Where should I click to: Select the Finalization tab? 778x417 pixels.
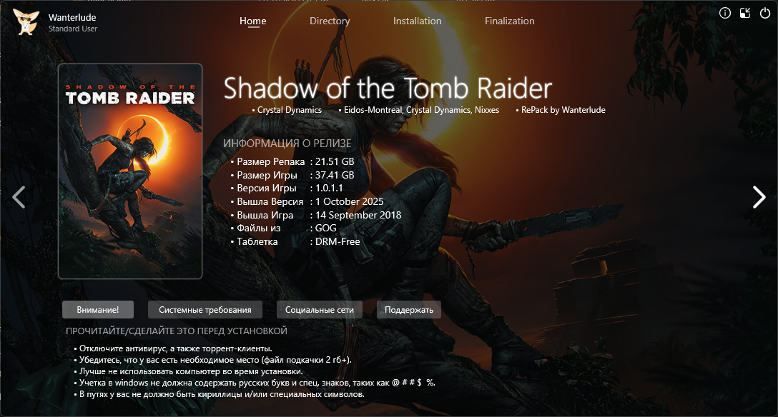tap(510, 21)
